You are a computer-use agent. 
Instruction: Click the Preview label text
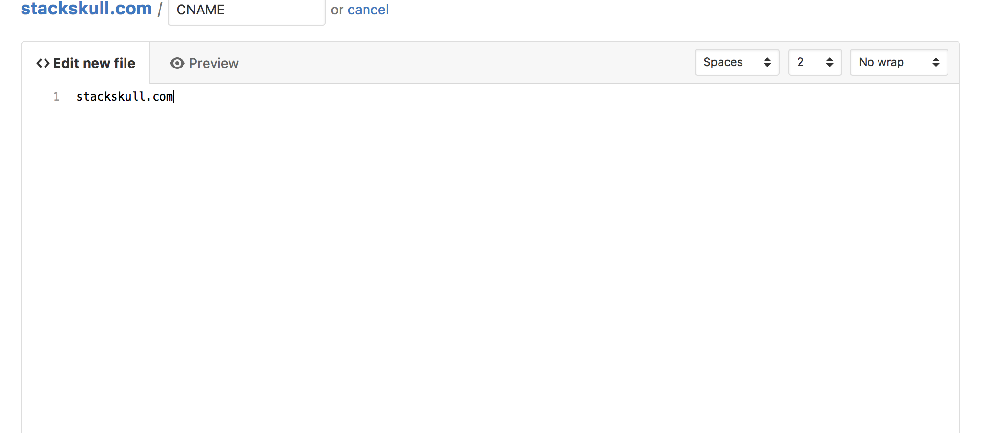click(214, 63)
